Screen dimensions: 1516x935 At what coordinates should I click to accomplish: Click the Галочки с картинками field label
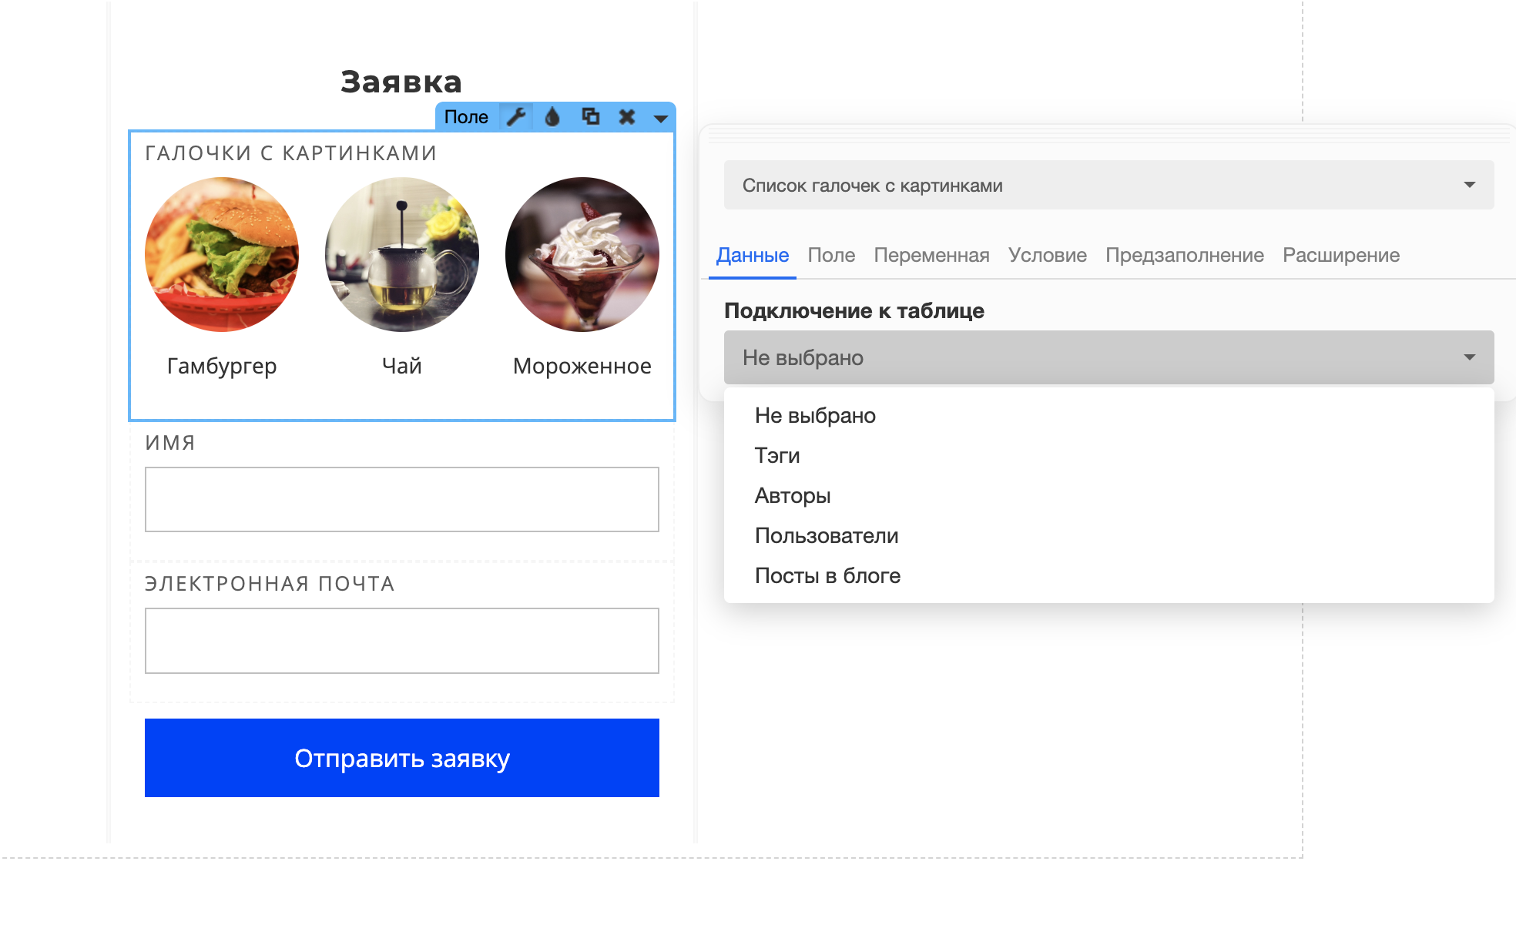291,153
